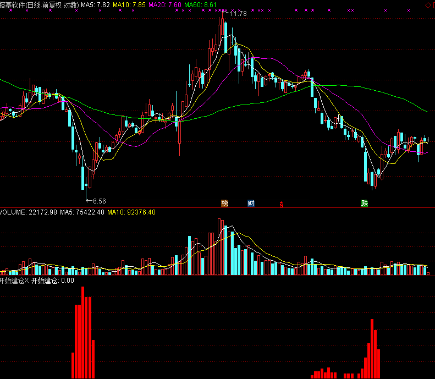435x379 pixels.
Task: Select the MA5: 7.82 price label
Action: click(x=96, y=5)
